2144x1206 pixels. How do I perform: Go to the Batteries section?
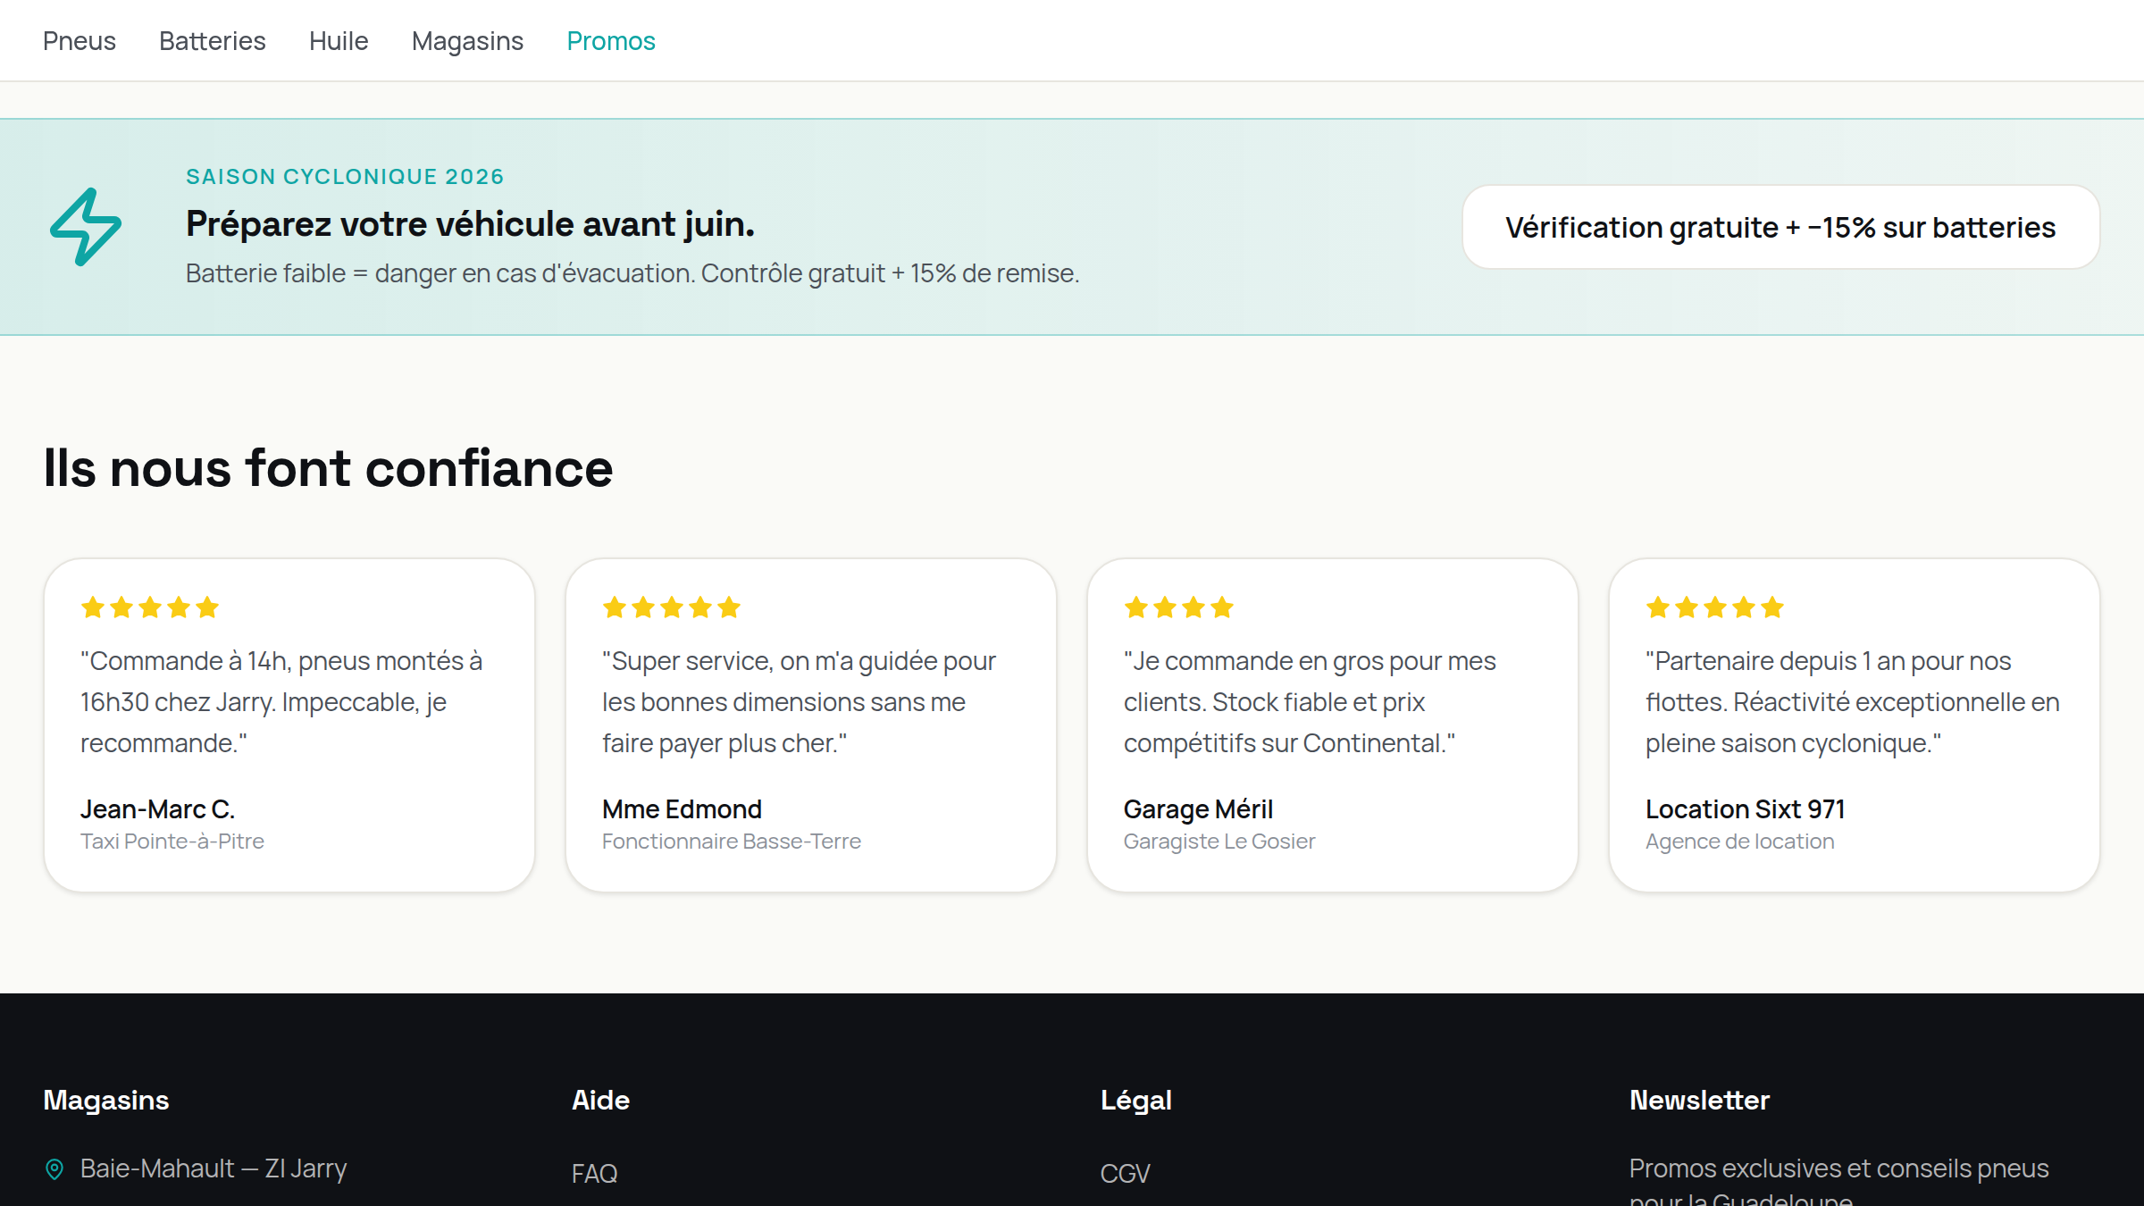pos(213,41)
